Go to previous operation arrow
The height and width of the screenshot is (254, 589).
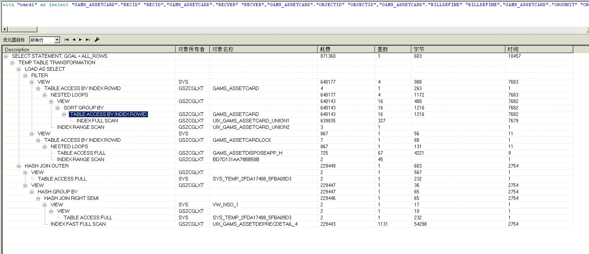(x=74, y=40)
